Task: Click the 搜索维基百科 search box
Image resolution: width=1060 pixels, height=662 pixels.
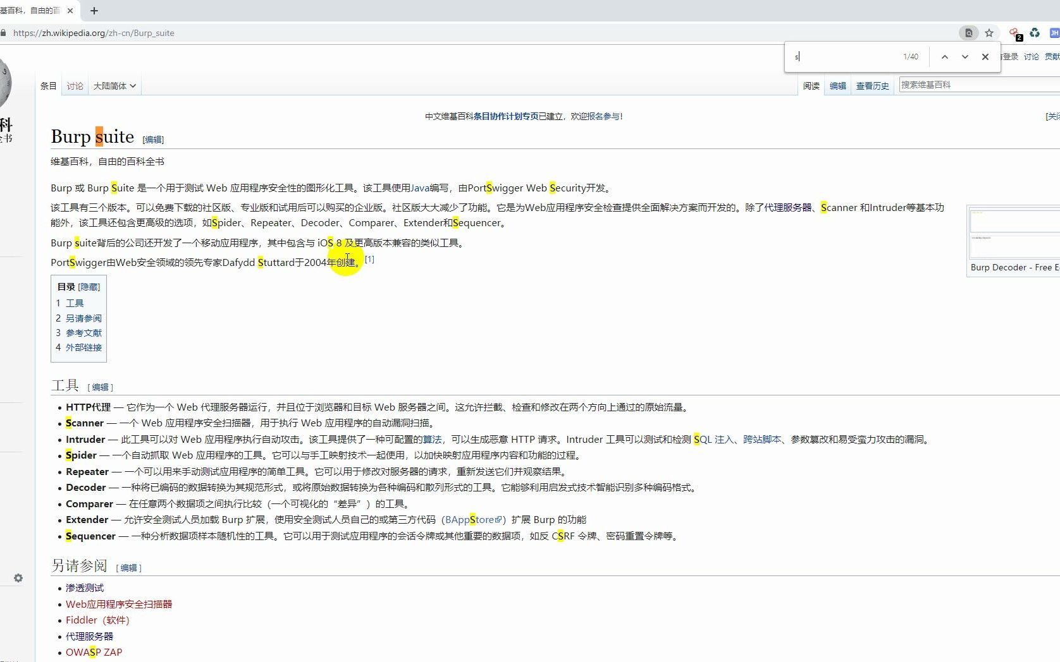Action: (979, 85)
